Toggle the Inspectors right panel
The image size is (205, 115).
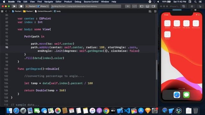[x=153, y=6]
